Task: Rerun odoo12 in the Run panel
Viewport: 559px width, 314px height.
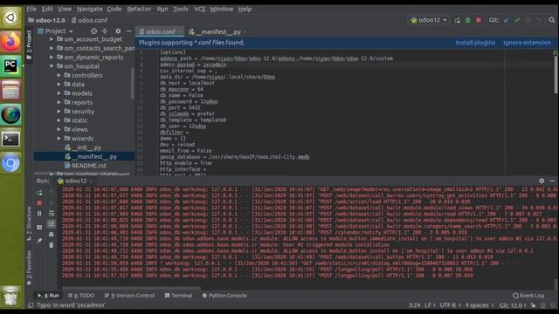Action: [x=39, y=193]
